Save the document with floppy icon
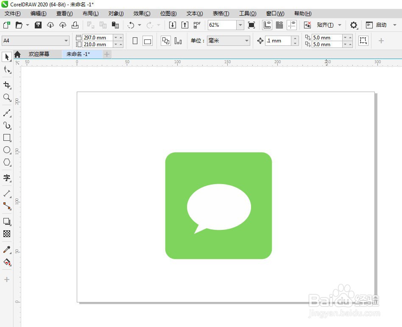The width and height of the screenshot is (402, 327). click(x=38, y=25)
